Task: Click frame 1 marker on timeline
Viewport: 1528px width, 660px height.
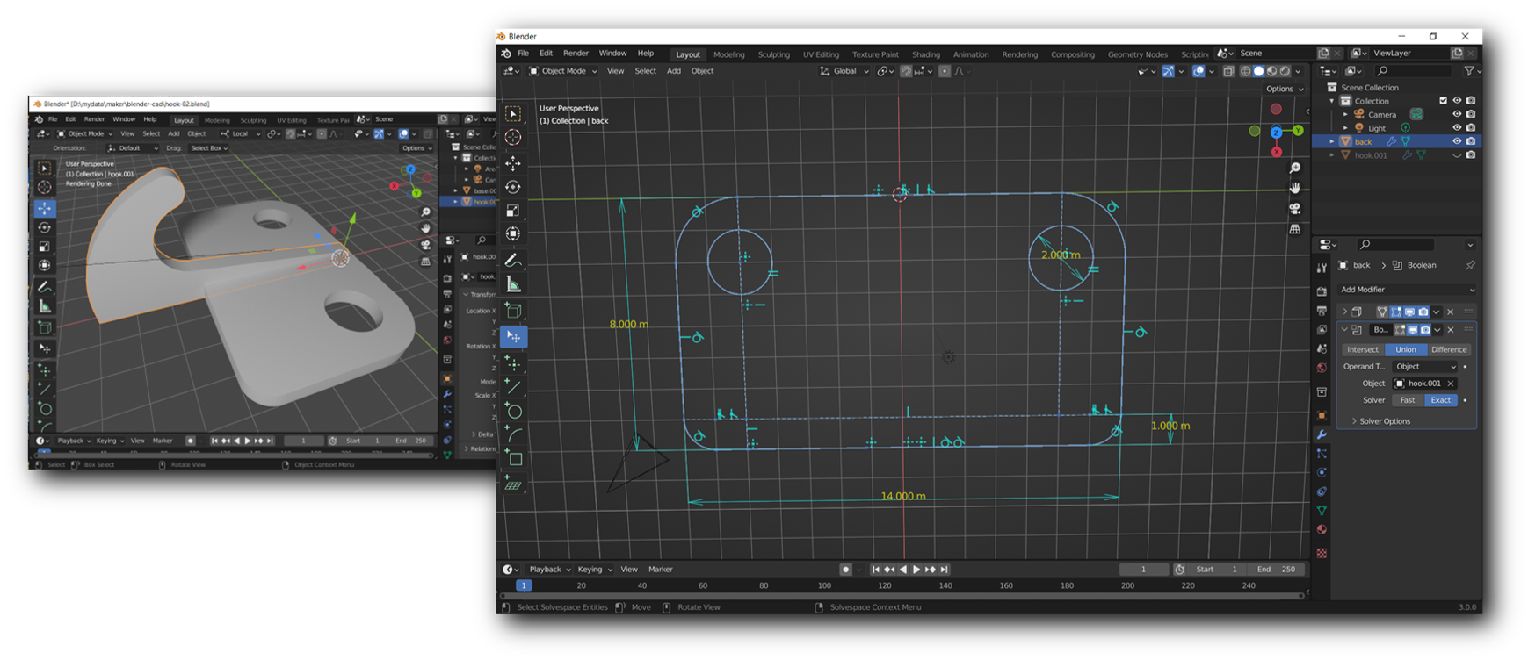Action: point(524,585)
